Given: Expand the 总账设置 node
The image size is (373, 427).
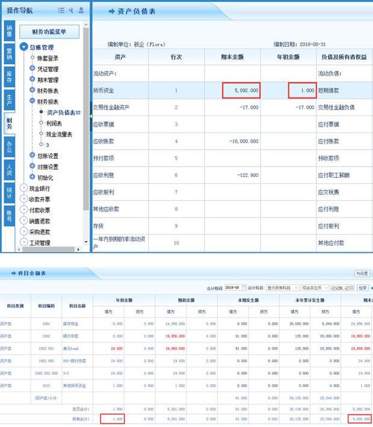Looking at the screenshot, I should [32, 155].
